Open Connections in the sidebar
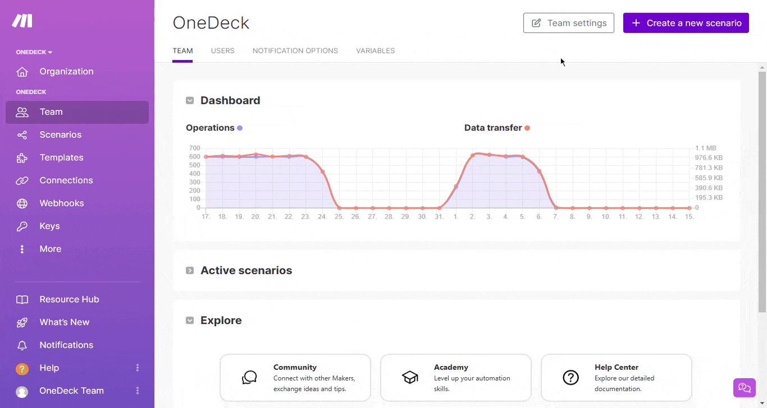The height and width of the screenshot is (408, 767). pyautogui.click(x=77, y=180)
